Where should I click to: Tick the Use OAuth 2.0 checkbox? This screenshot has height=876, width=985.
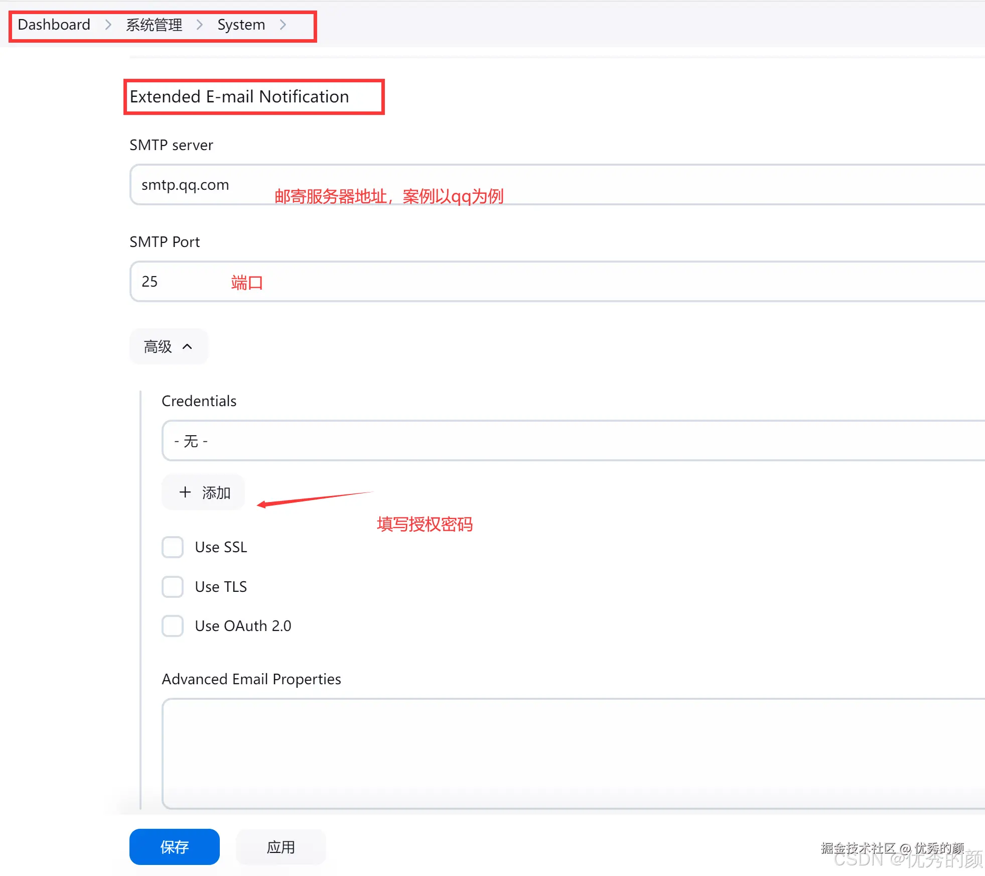pos(173,626)
